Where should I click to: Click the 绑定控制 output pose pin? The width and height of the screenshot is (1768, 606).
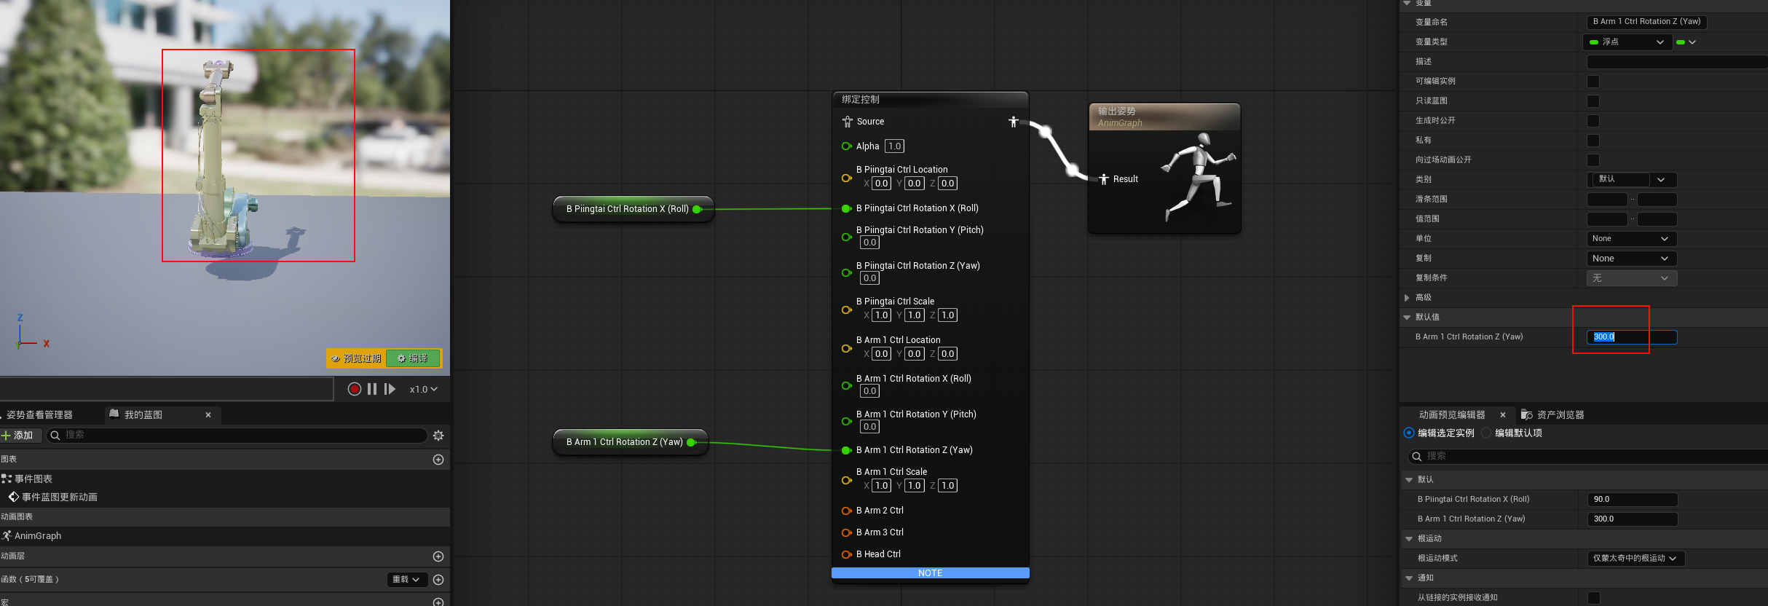1014,122
